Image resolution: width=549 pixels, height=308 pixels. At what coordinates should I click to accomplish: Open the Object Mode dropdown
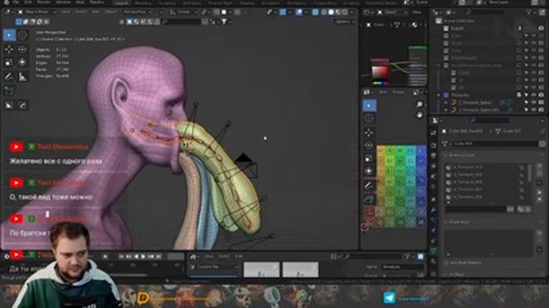click(37, 12)
